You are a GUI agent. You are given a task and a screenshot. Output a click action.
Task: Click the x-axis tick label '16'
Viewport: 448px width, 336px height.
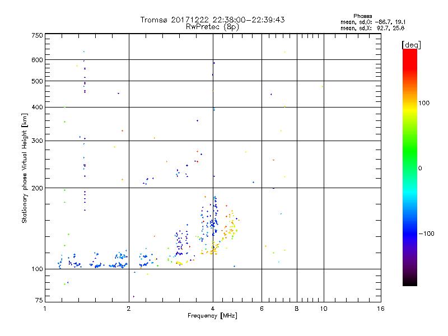(x=380, y=309)
